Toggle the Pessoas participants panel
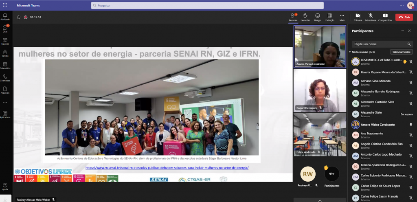The height and width of the screenshot is (202, 417). click(293, 17)
